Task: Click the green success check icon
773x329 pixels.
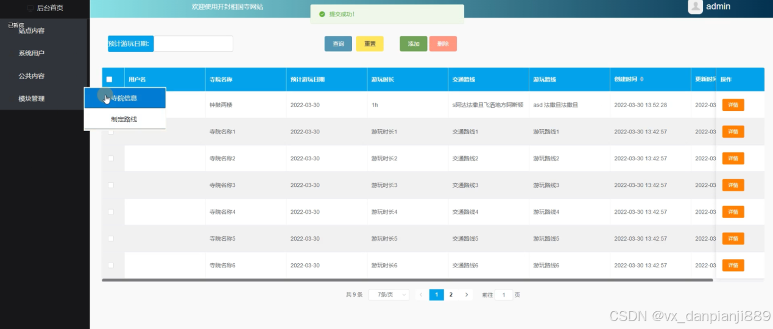Action: pyautogui.click(x=322, y=14)
